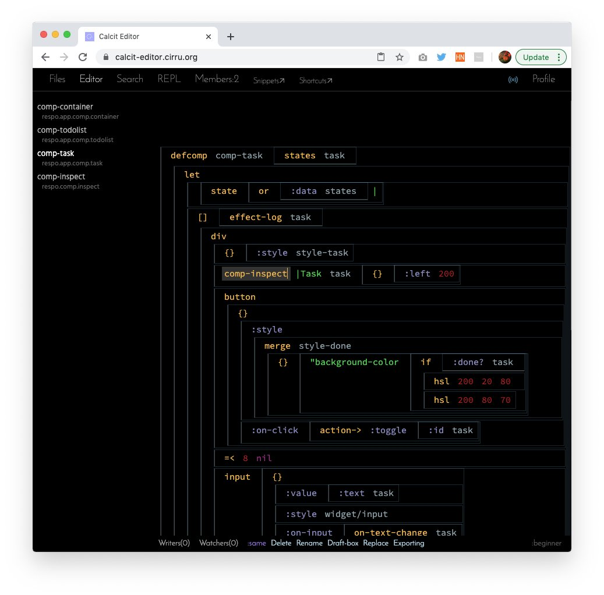This screenshot has width=604, height=595.
Task: Click the Exporting command
Action: pos(409,543)
